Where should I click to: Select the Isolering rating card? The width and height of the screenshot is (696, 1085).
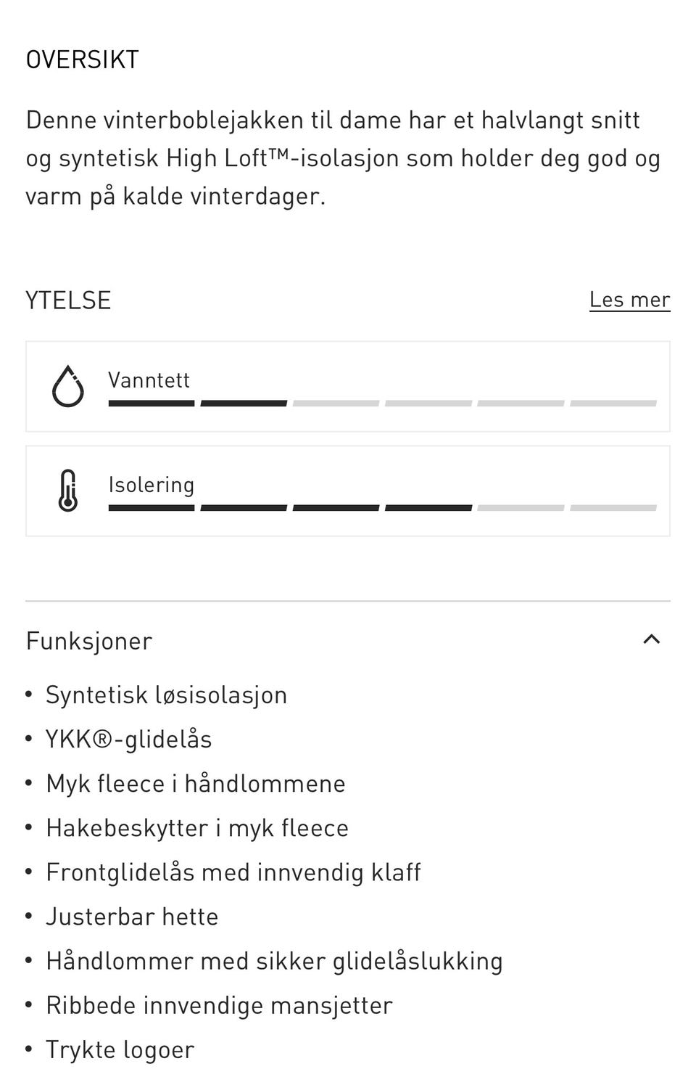pyautogui.click(x=348, y=491)
